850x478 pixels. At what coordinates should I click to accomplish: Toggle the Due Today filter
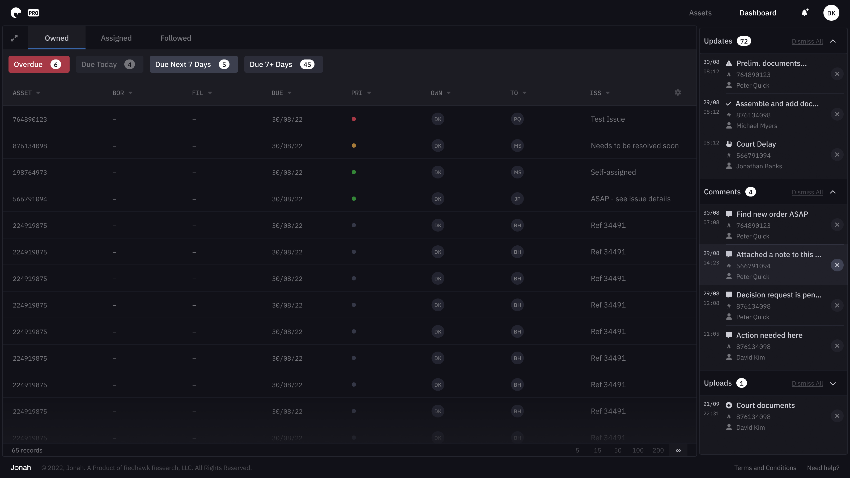[x=109, y=64]
